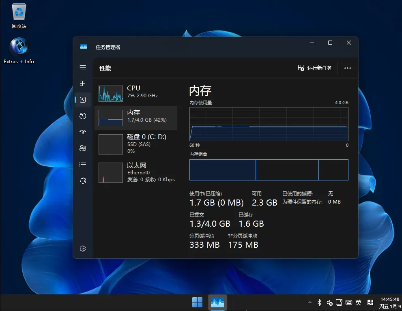Open Task Manager settings via the gear icon

point(83,249)
